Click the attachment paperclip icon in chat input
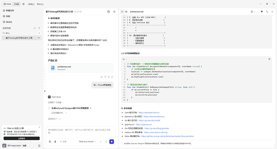277x149 pixels. pos(55,142)
